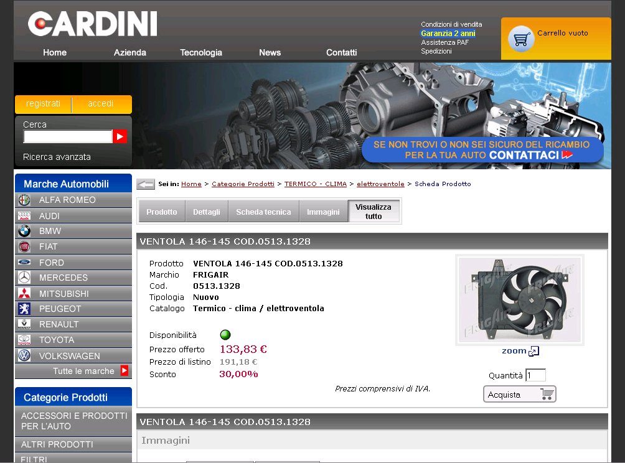Screen dimensions: 625x463
Task: Click the red search arrow button
Action: point(120,136)
